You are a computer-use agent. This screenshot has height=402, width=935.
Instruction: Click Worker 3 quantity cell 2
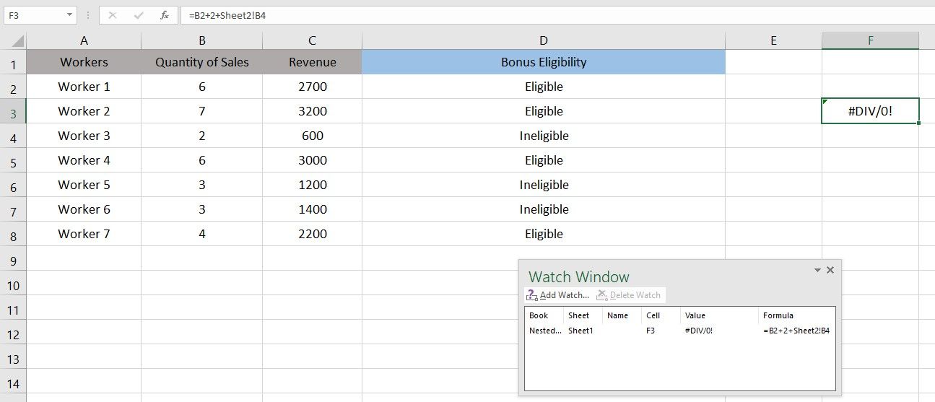(x=201, y=136)
